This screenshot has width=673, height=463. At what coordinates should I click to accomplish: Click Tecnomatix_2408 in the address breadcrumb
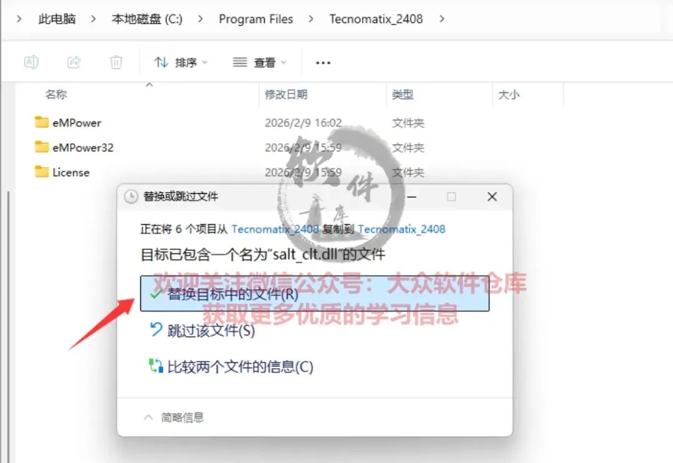(x=376, y=19)
